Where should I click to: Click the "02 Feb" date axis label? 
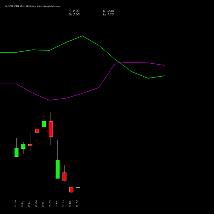coord(63,204)
